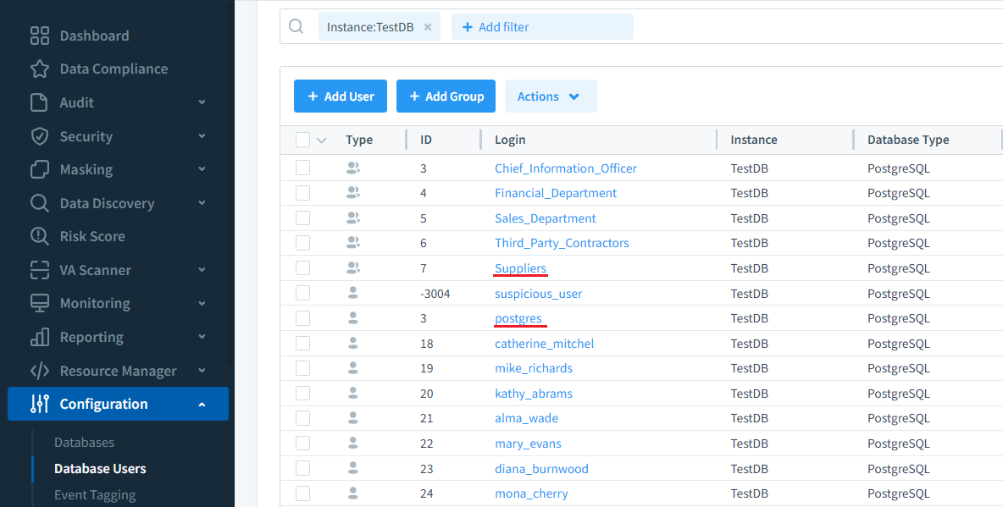Viewport: 1003px width, 507px height.
Task: Click the Add User button
Action: click(340, 96)
